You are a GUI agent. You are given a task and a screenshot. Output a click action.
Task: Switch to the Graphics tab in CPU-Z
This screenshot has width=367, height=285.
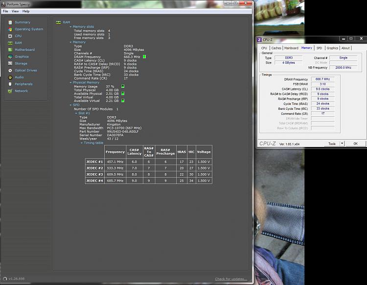pos(332,48)
